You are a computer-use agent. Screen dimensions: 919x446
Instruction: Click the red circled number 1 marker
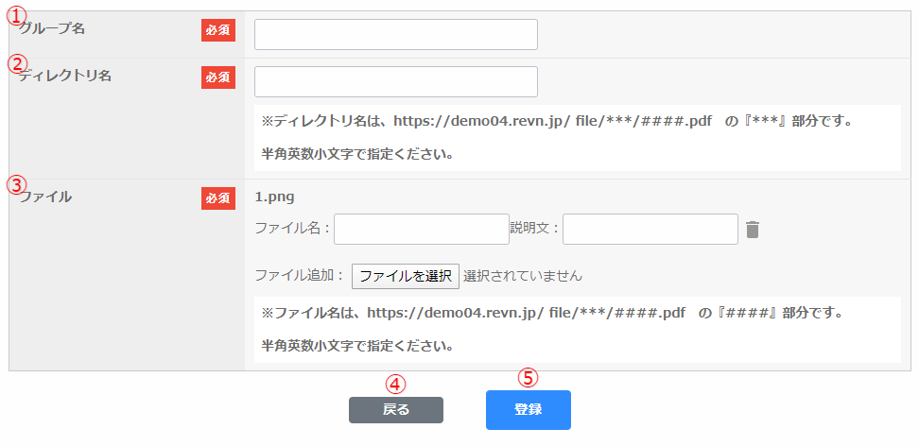click(x=16, y=17)
